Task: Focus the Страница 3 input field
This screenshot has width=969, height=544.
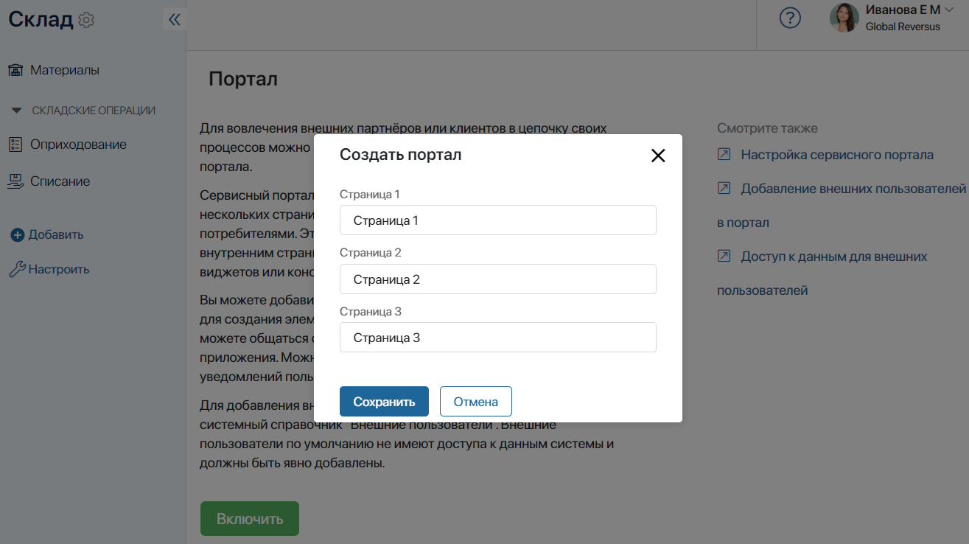Action: tap(498, 338)
